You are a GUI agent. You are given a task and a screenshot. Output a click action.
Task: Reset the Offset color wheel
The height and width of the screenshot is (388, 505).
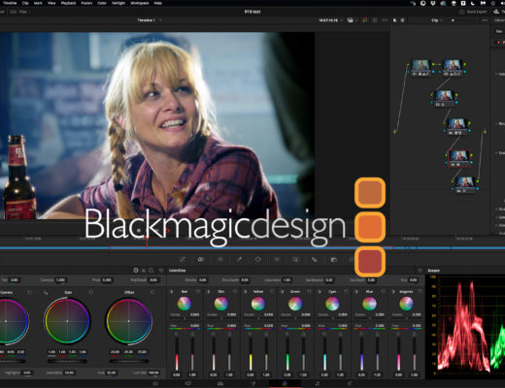pos(152,292)
